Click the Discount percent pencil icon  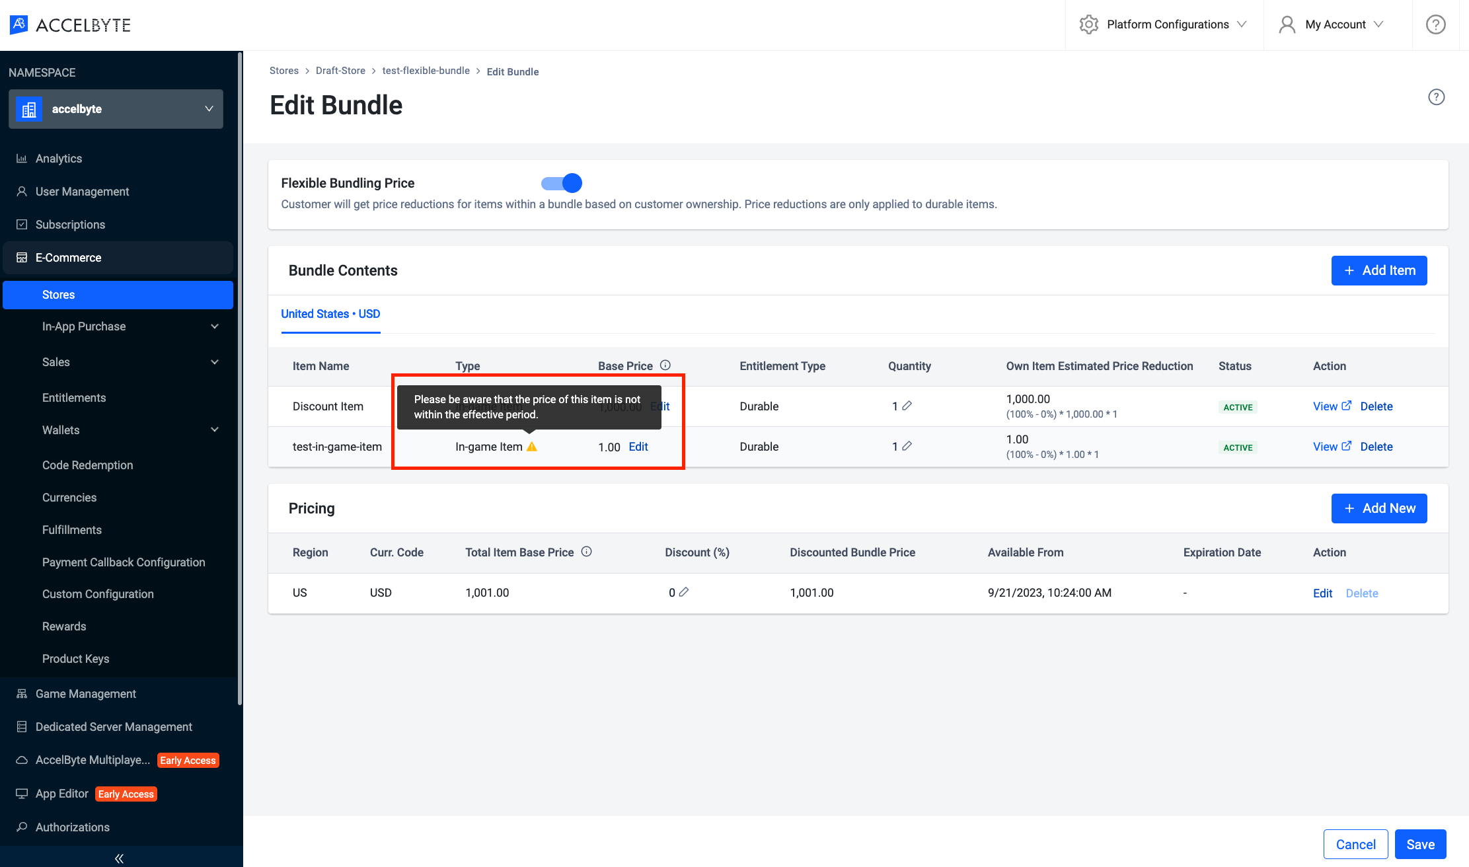click(x=683, y=591)
